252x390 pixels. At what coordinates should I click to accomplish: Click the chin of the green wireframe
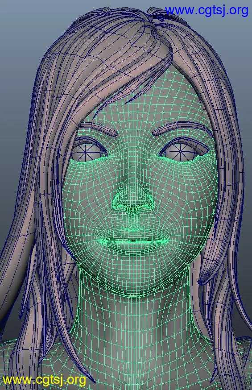pos(134,276)
